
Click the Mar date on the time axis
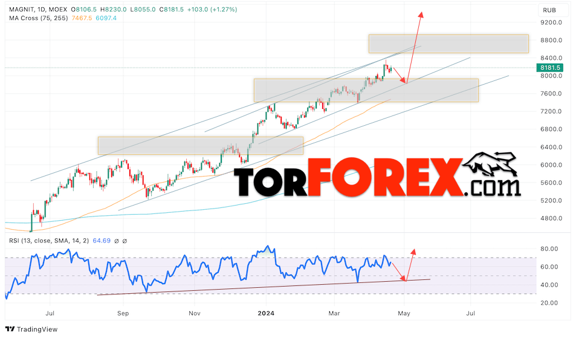click(x=334, y=313)
